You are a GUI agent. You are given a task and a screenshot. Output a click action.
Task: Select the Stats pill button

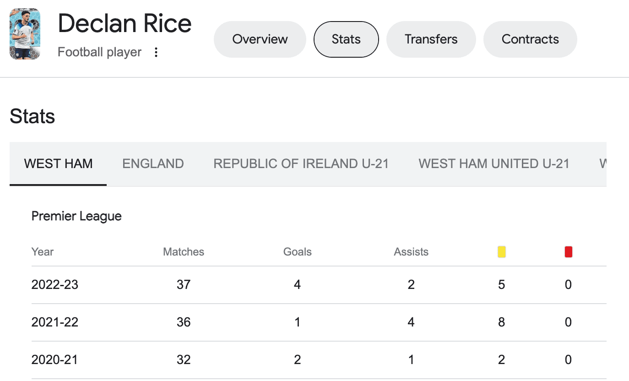346,39
